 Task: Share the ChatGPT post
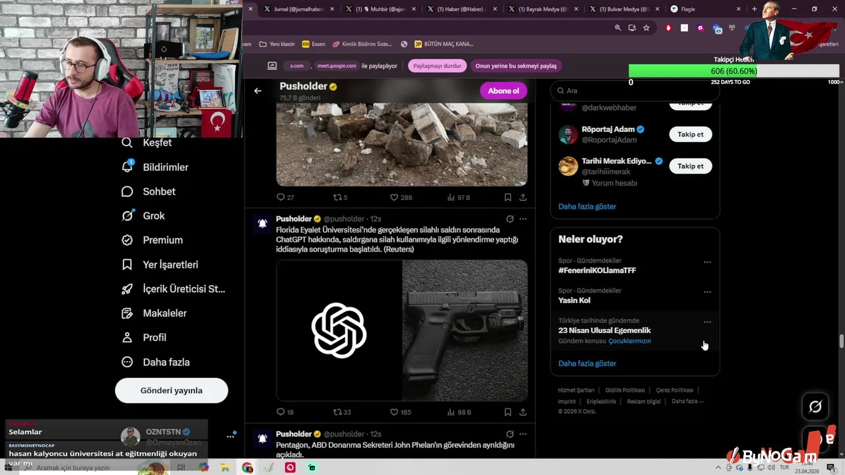[523, 412]
